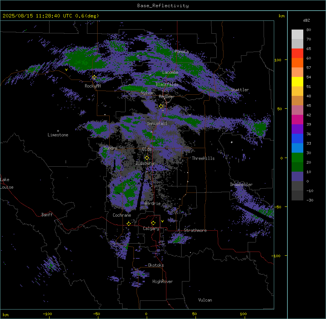This screenshot has width=326, height=319.
Task: Select the RedDeer city label
Action: (166, 97)
